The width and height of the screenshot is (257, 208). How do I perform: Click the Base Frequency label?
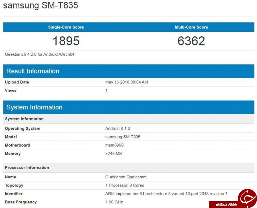[x=21, y=202]
